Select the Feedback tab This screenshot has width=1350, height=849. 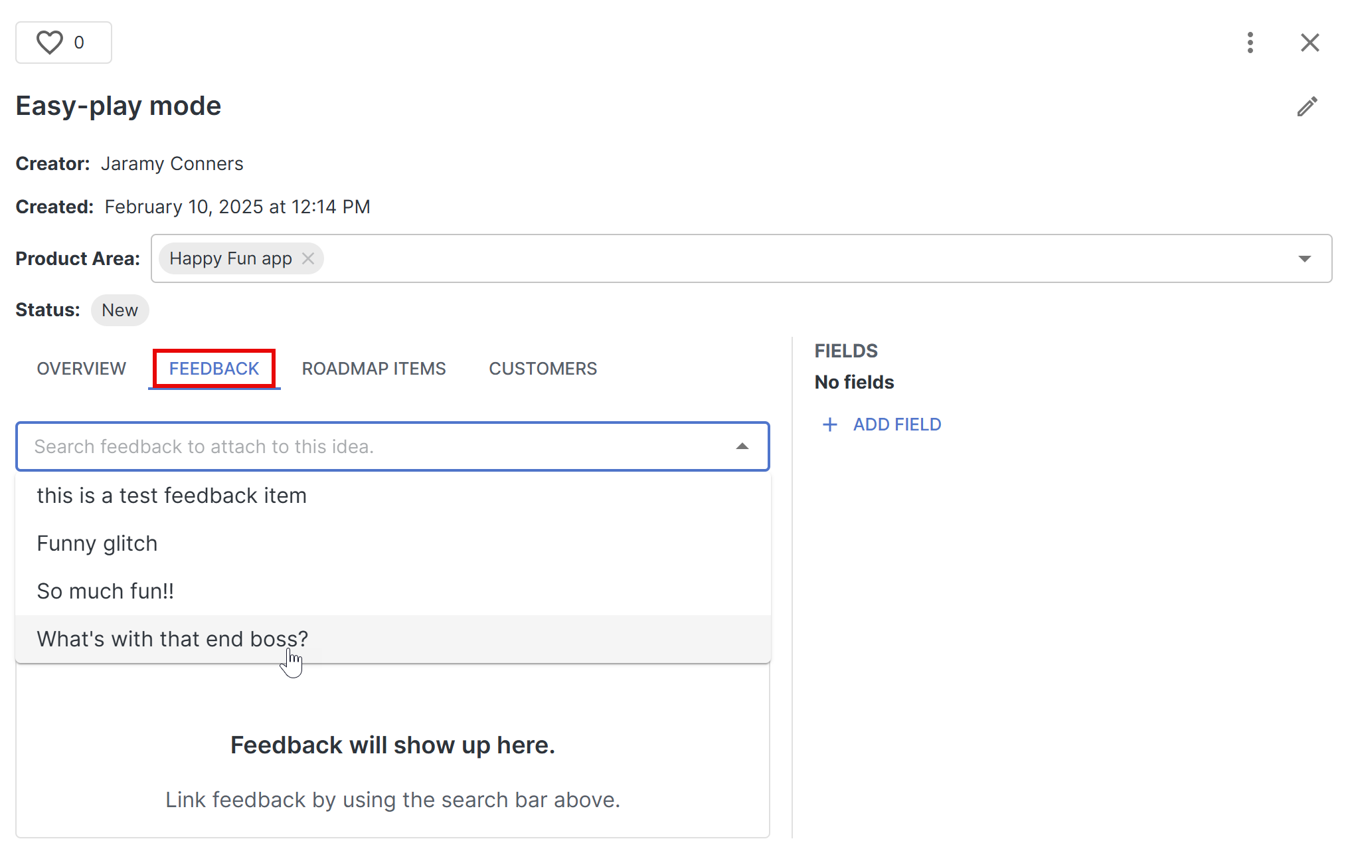pyautogui.click(x=214, y=369)
